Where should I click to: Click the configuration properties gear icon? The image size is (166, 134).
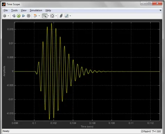5,16
